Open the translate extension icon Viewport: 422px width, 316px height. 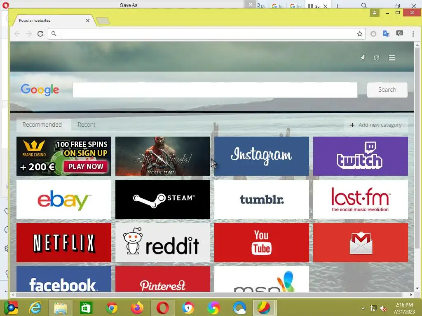386,34
